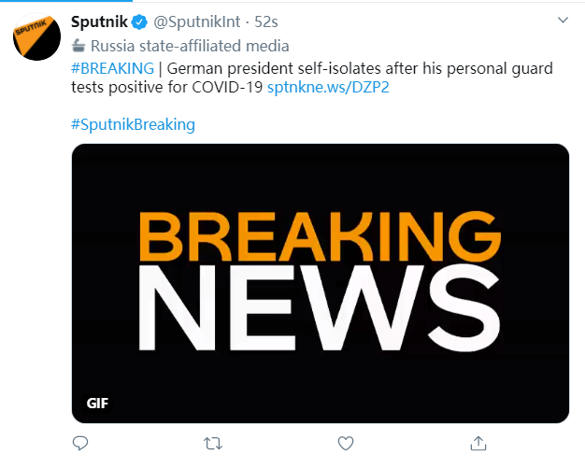Image resolution: width=585 pixels, height=468 pixels.
Task: Open the #BREAKING hashtag
Action: tap(112, 68)
